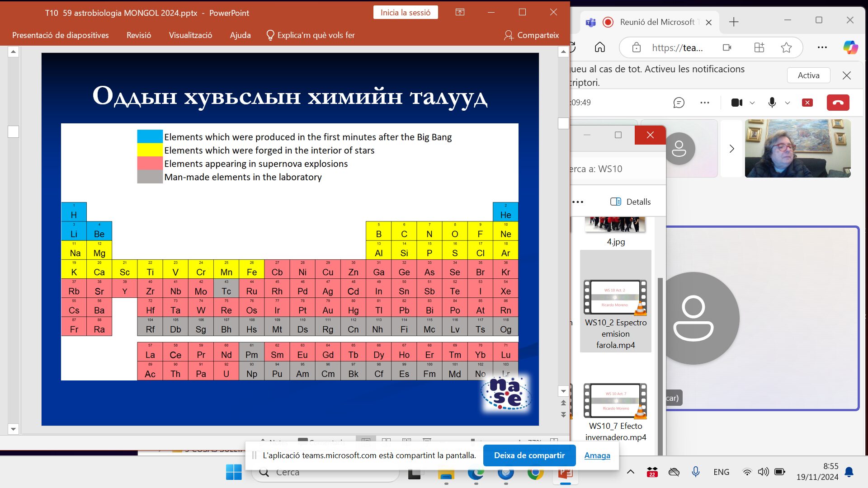
Task: Click the slide scrollbar up arrow
Action: (563, 52)
